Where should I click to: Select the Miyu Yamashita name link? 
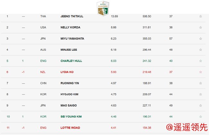pos(72,38)
